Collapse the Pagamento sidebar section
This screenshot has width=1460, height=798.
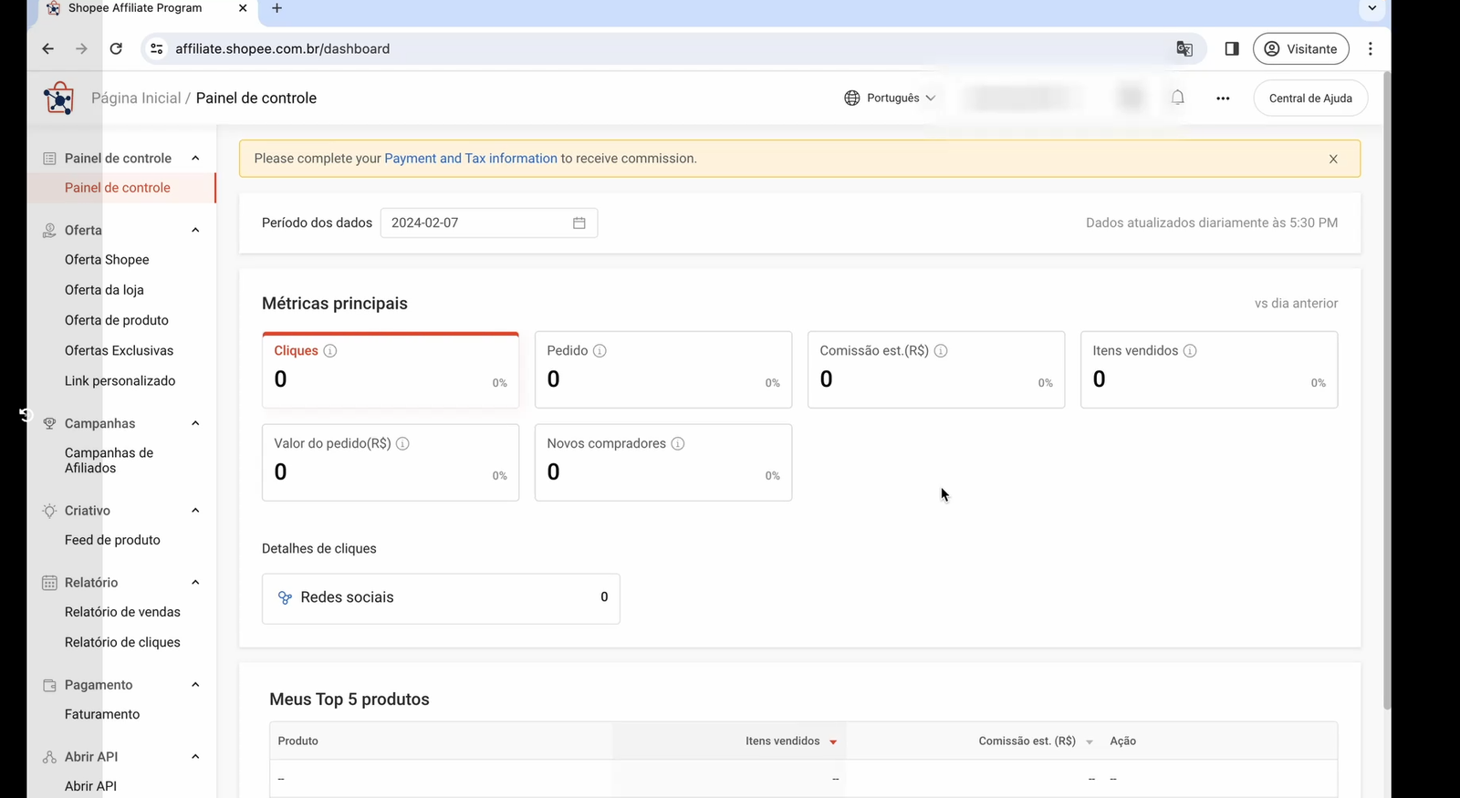click(x=195, y=685)
